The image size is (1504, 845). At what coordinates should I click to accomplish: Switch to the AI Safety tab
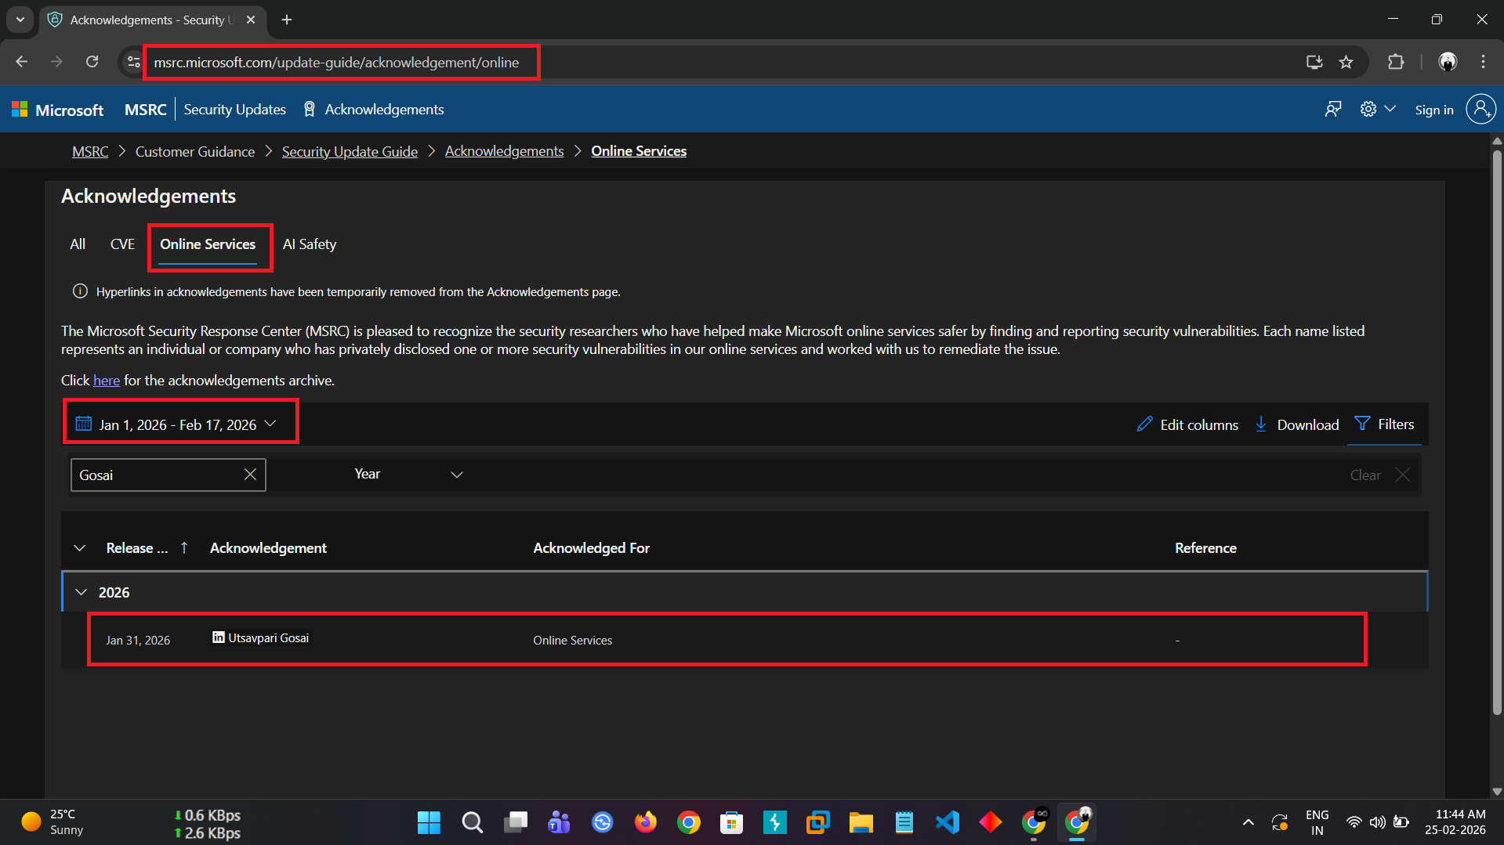[x=310, y=244]
